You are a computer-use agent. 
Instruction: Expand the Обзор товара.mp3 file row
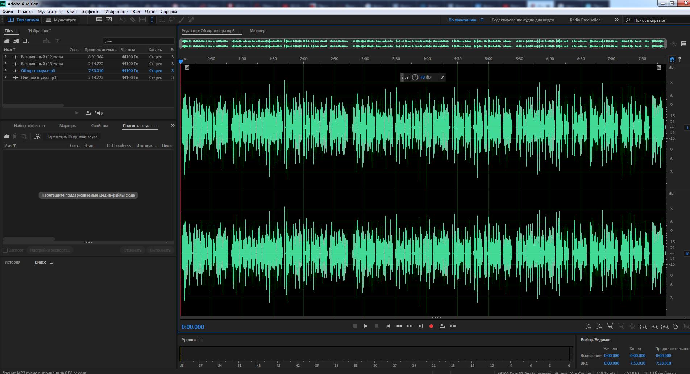[5, 71]
